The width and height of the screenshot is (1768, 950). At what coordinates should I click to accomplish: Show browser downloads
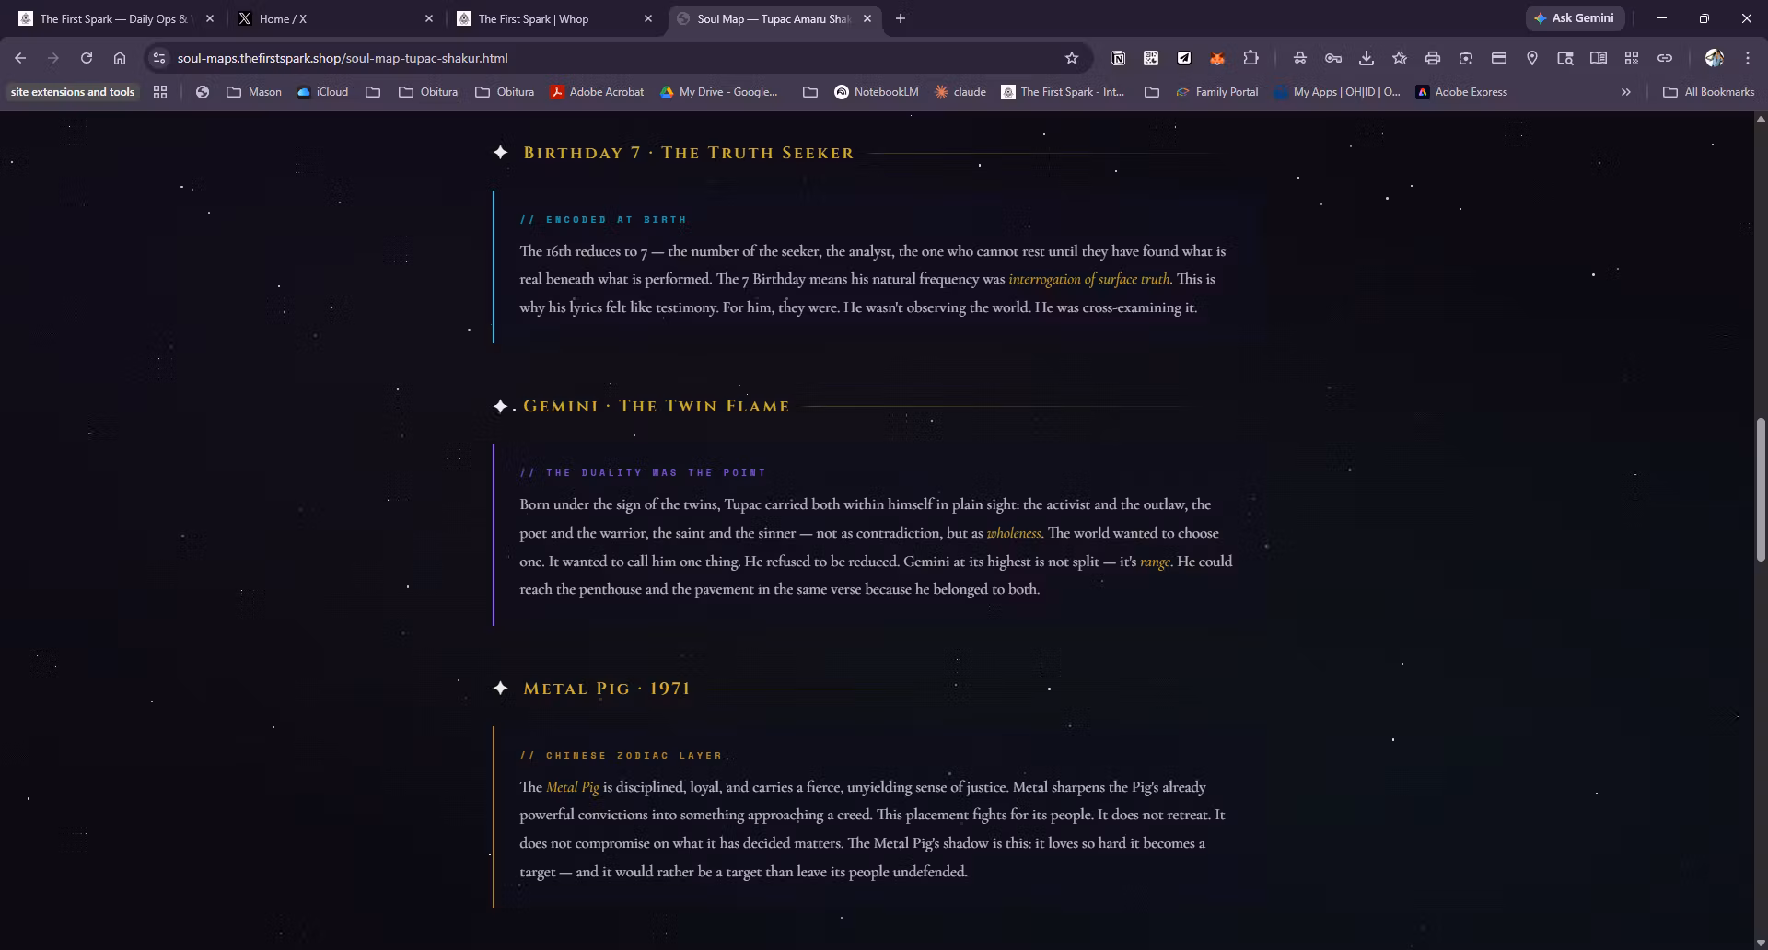(x=1367, y=58)
